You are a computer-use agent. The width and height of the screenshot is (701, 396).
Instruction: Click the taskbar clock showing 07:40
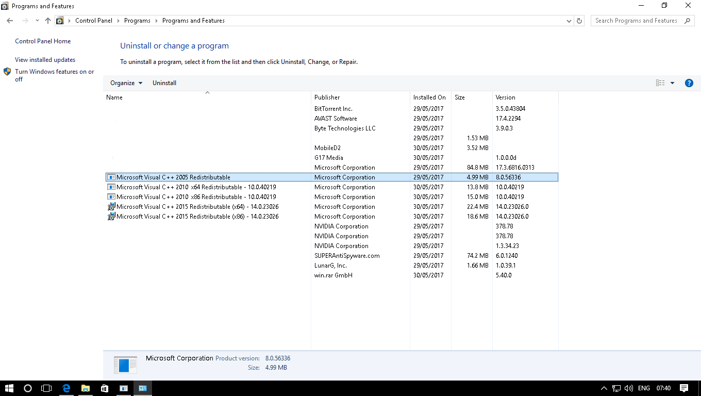664,388
